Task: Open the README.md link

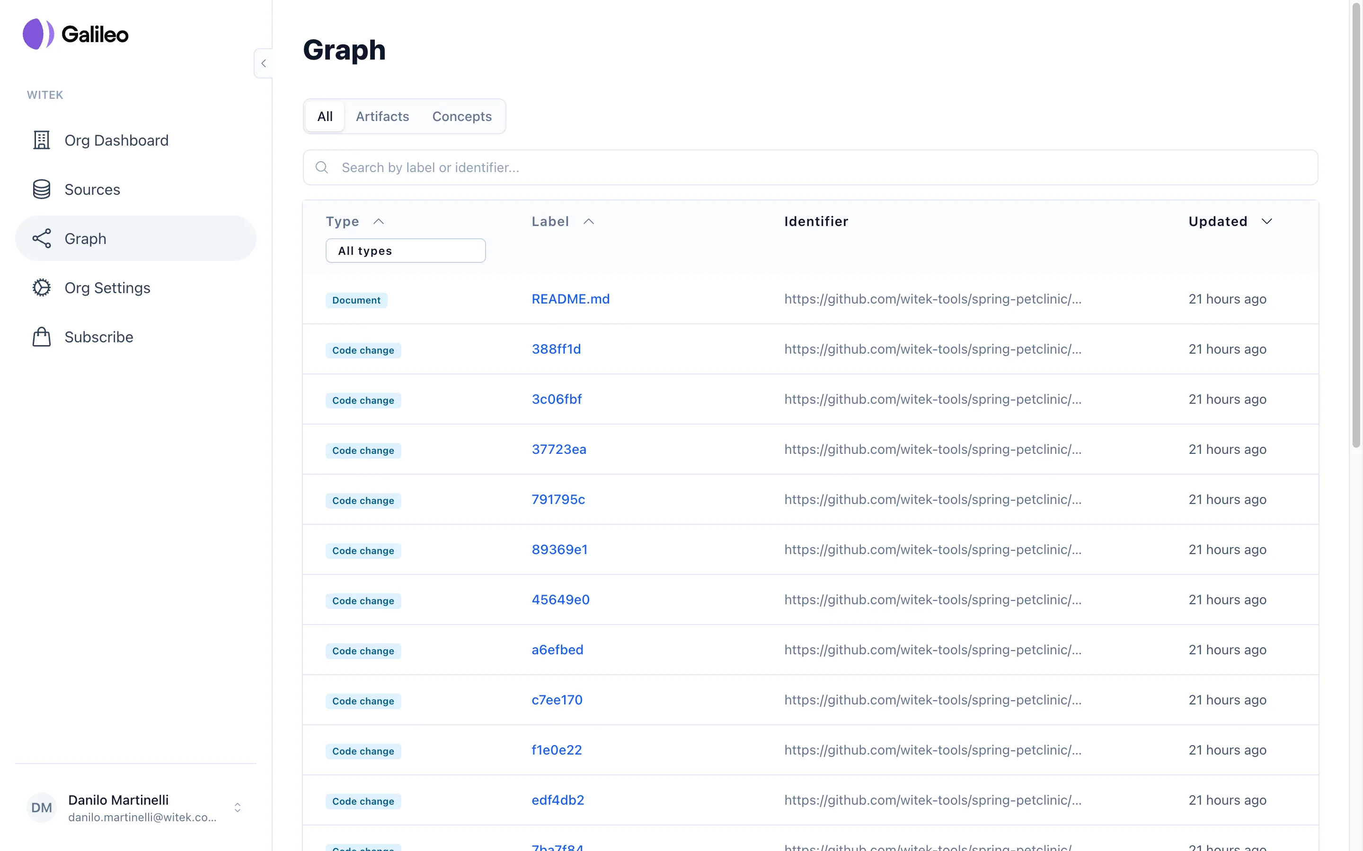Action: 571,299
